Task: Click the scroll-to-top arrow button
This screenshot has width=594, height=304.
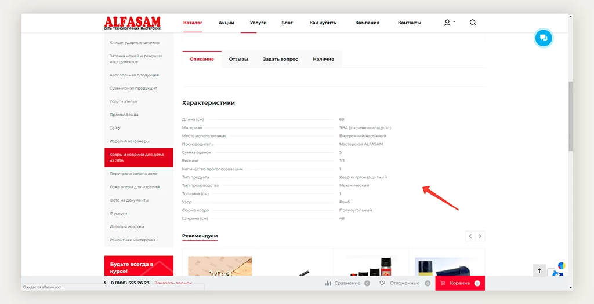Action: click(x=539, y=270)
